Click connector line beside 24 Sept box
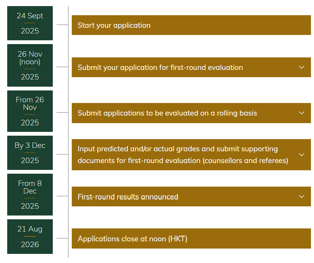314x263 pixels. [62, 25]
